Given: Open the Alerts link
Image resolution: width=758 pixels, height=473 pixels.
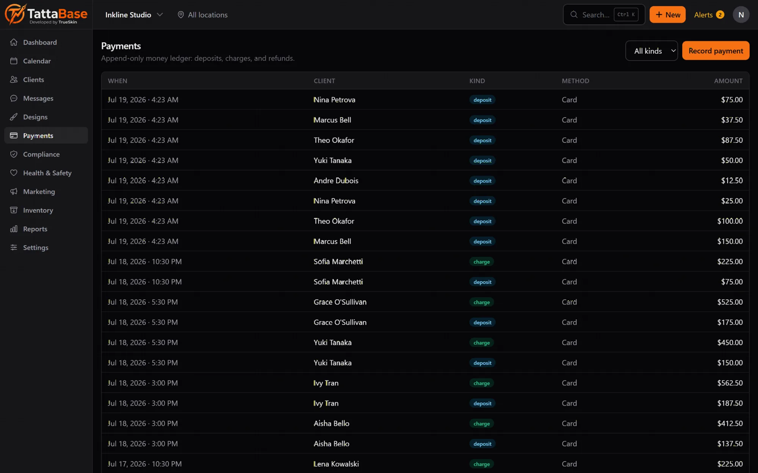Looking at the screenshot, I should pos(709,15).
